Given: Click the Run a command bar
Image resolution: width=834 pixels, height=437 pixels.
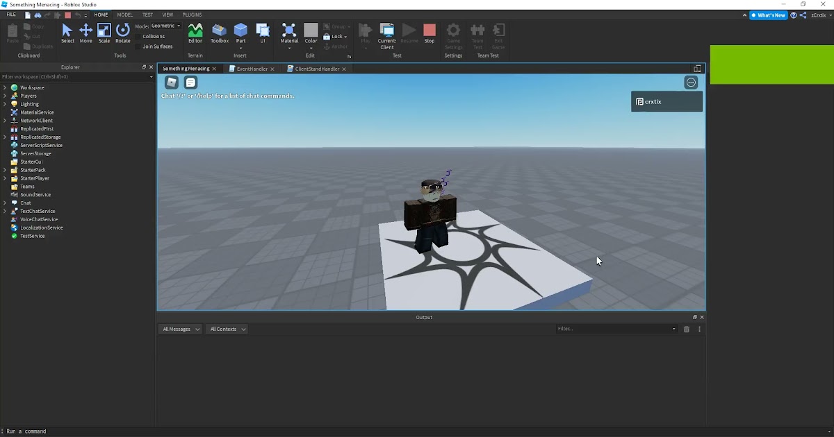Looking at the screenshot, I should coord(417,431).
